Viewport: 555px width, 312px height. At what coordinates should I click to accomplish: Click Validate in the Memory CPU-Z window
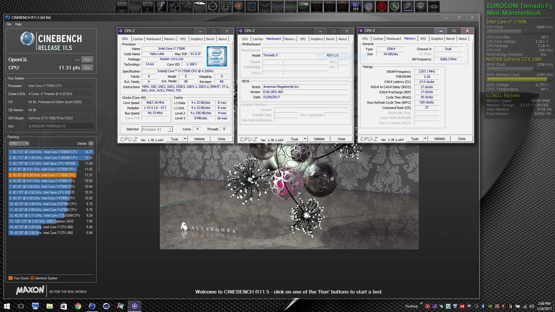tap(439, 139)
